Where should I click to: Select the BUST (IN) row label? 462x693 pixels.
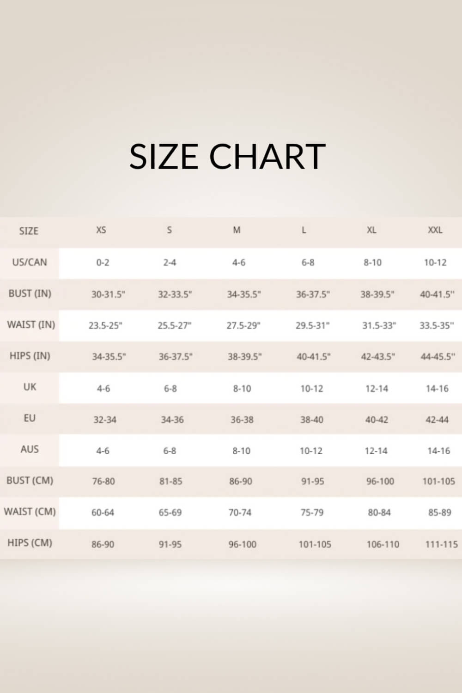[x=30, y=293]
